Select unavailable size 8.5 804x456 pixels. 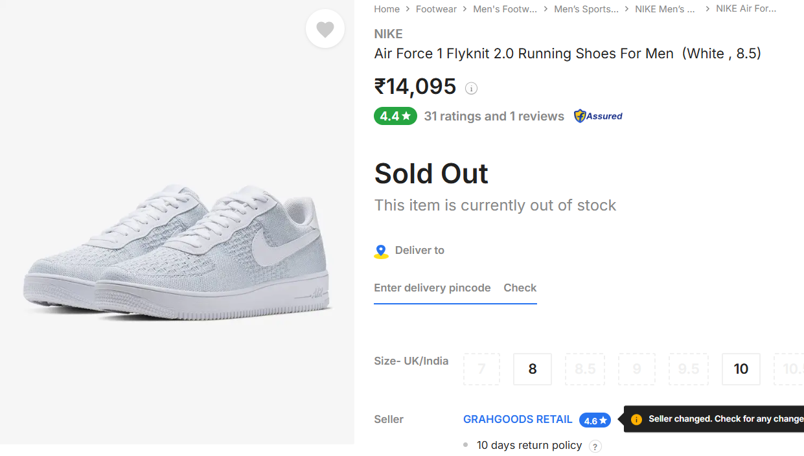tap(585, 369)
